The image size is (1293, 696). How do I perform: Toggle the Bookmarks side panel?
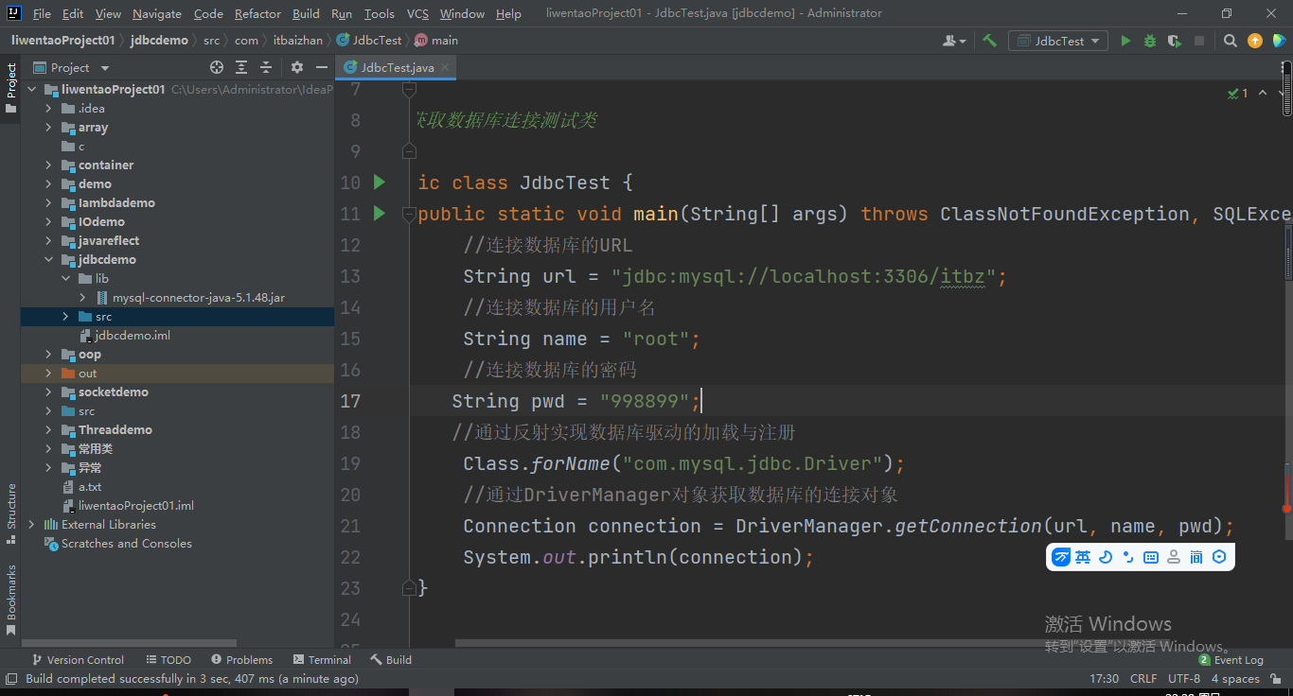tap(11, 600)
